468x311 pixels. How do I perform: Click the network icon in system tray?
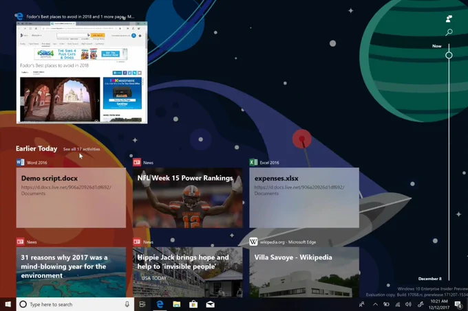point(398,304)
